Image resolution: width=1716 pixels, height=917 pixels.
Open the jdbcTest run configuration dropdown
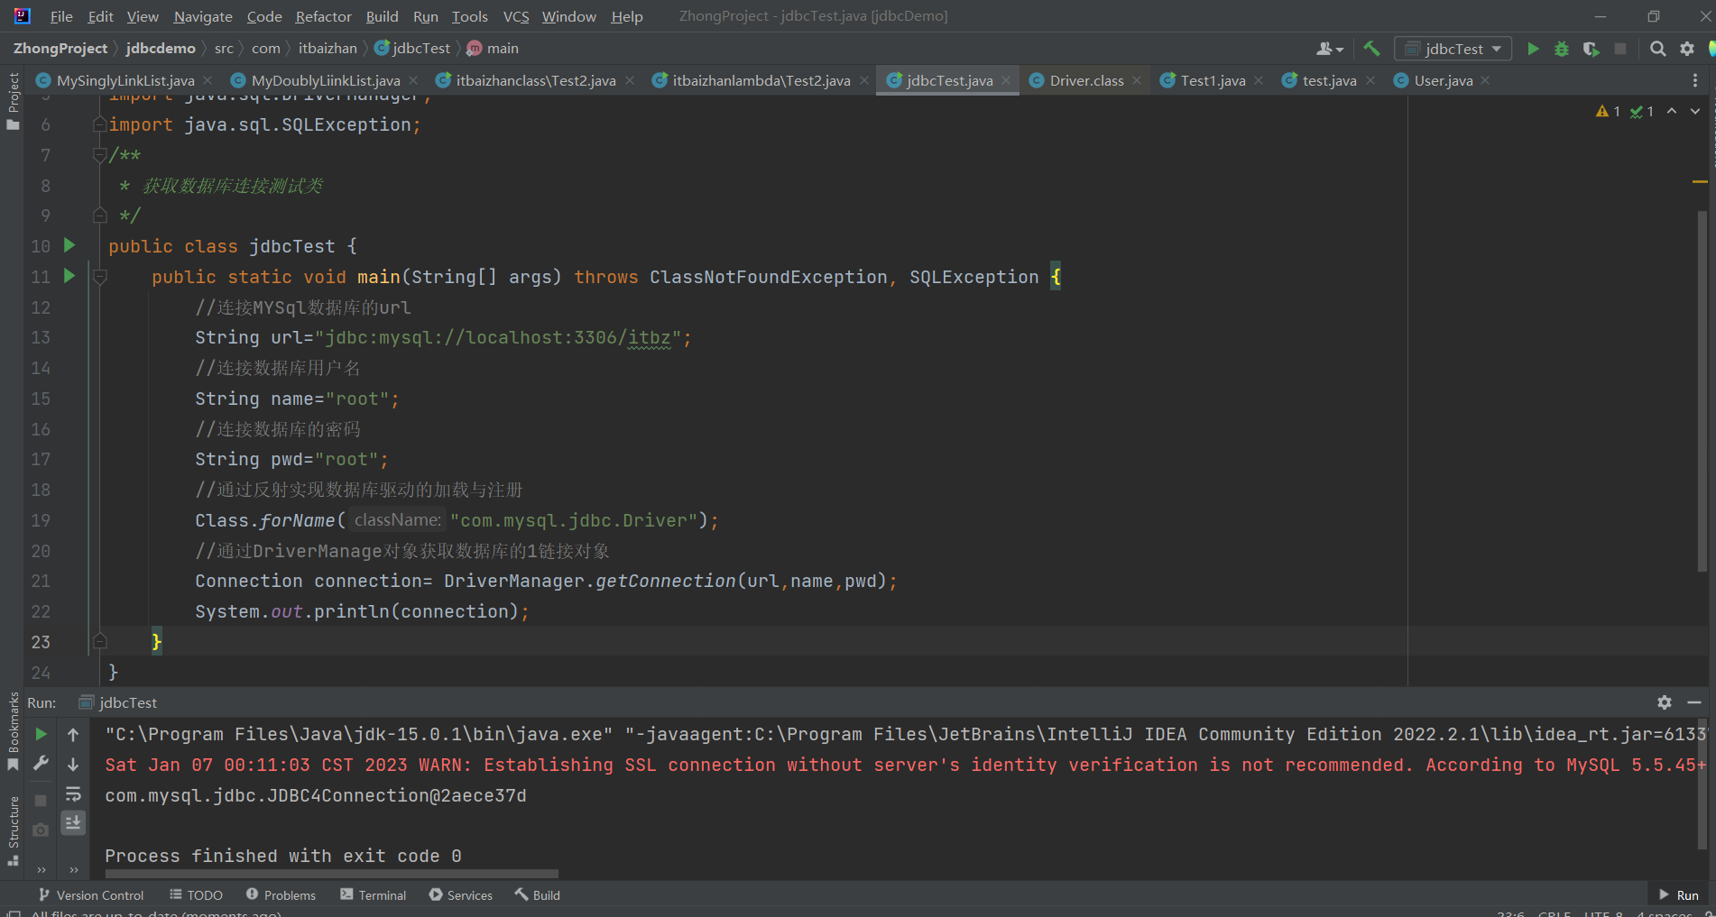tap(1453, 49)
